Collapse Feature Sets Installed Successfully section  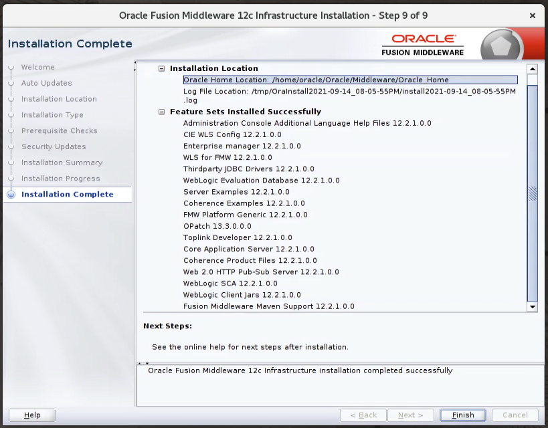pos(161,112)
